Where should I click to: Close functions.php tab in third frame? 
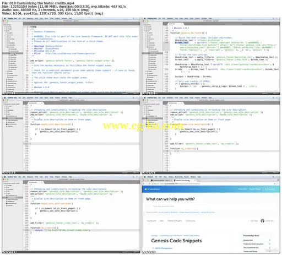pyautogui.click(x=42, y=103)
